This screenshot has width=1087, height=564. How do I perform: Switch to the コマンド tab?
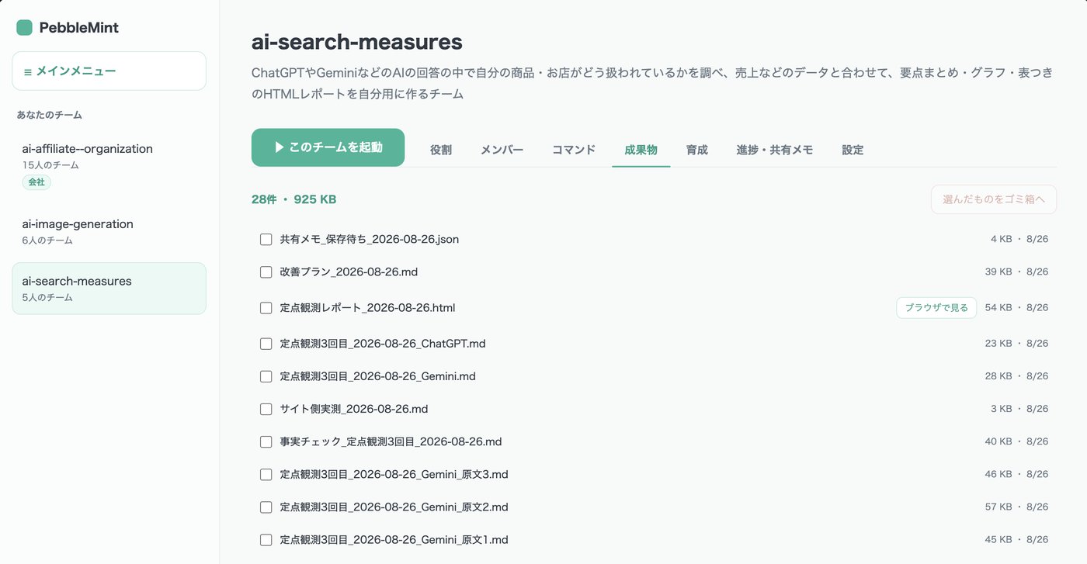574,150
